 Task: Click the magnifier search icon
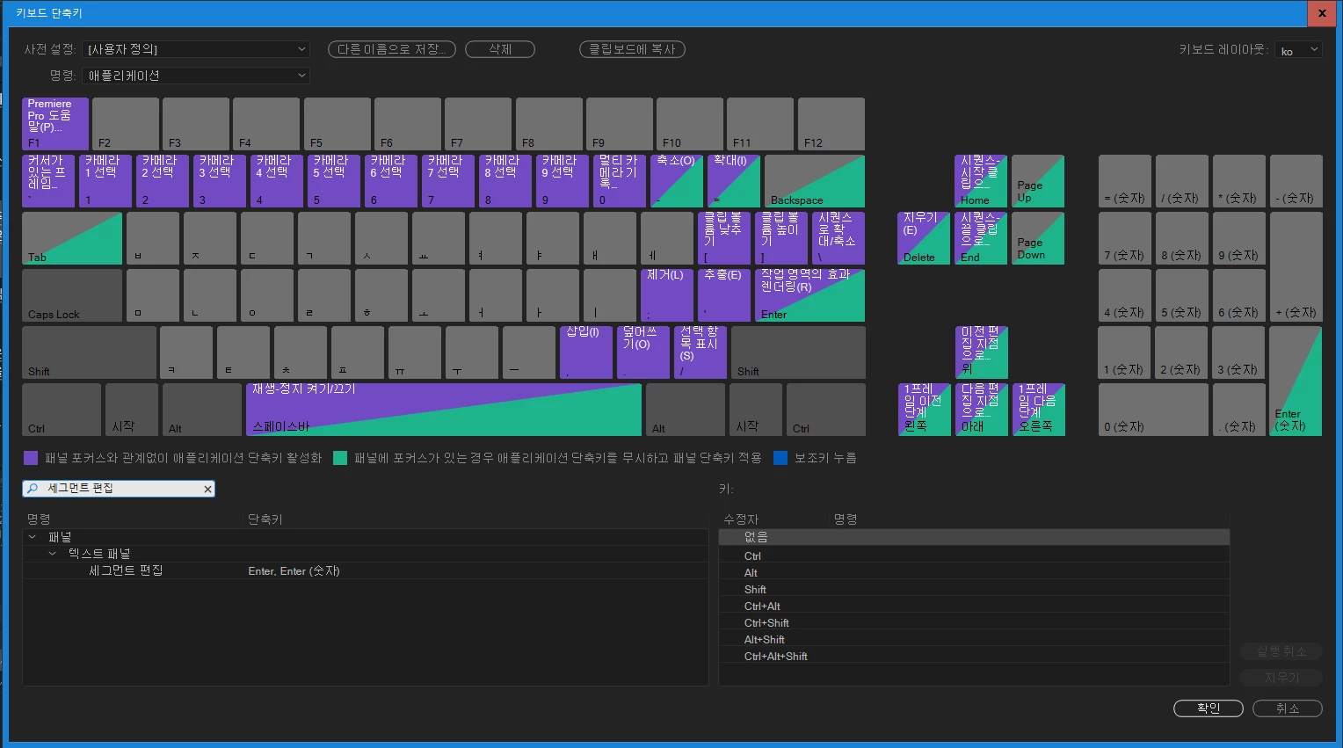pyautogui.click(x=33, y=489)
